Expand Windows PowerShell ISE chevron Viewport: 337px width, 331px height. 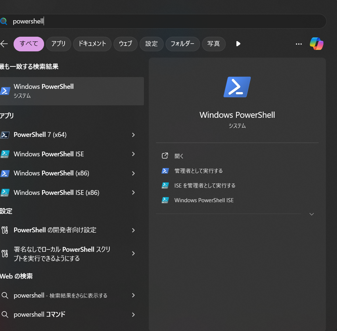tap(133, 154)
